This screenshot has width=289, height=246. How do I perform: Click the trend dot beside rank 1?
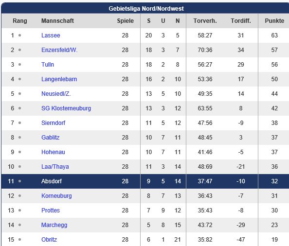[x=20, y=35]
